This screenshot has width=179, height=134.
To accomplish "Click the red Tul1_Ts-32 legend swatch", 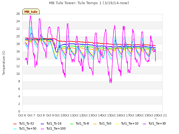I will tap(15, 124).
